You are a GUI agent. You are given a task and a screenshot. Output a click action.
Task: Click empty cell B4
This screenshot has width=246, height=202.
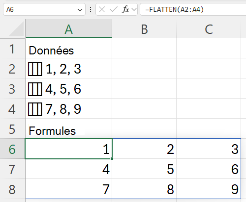pos(144,109)
